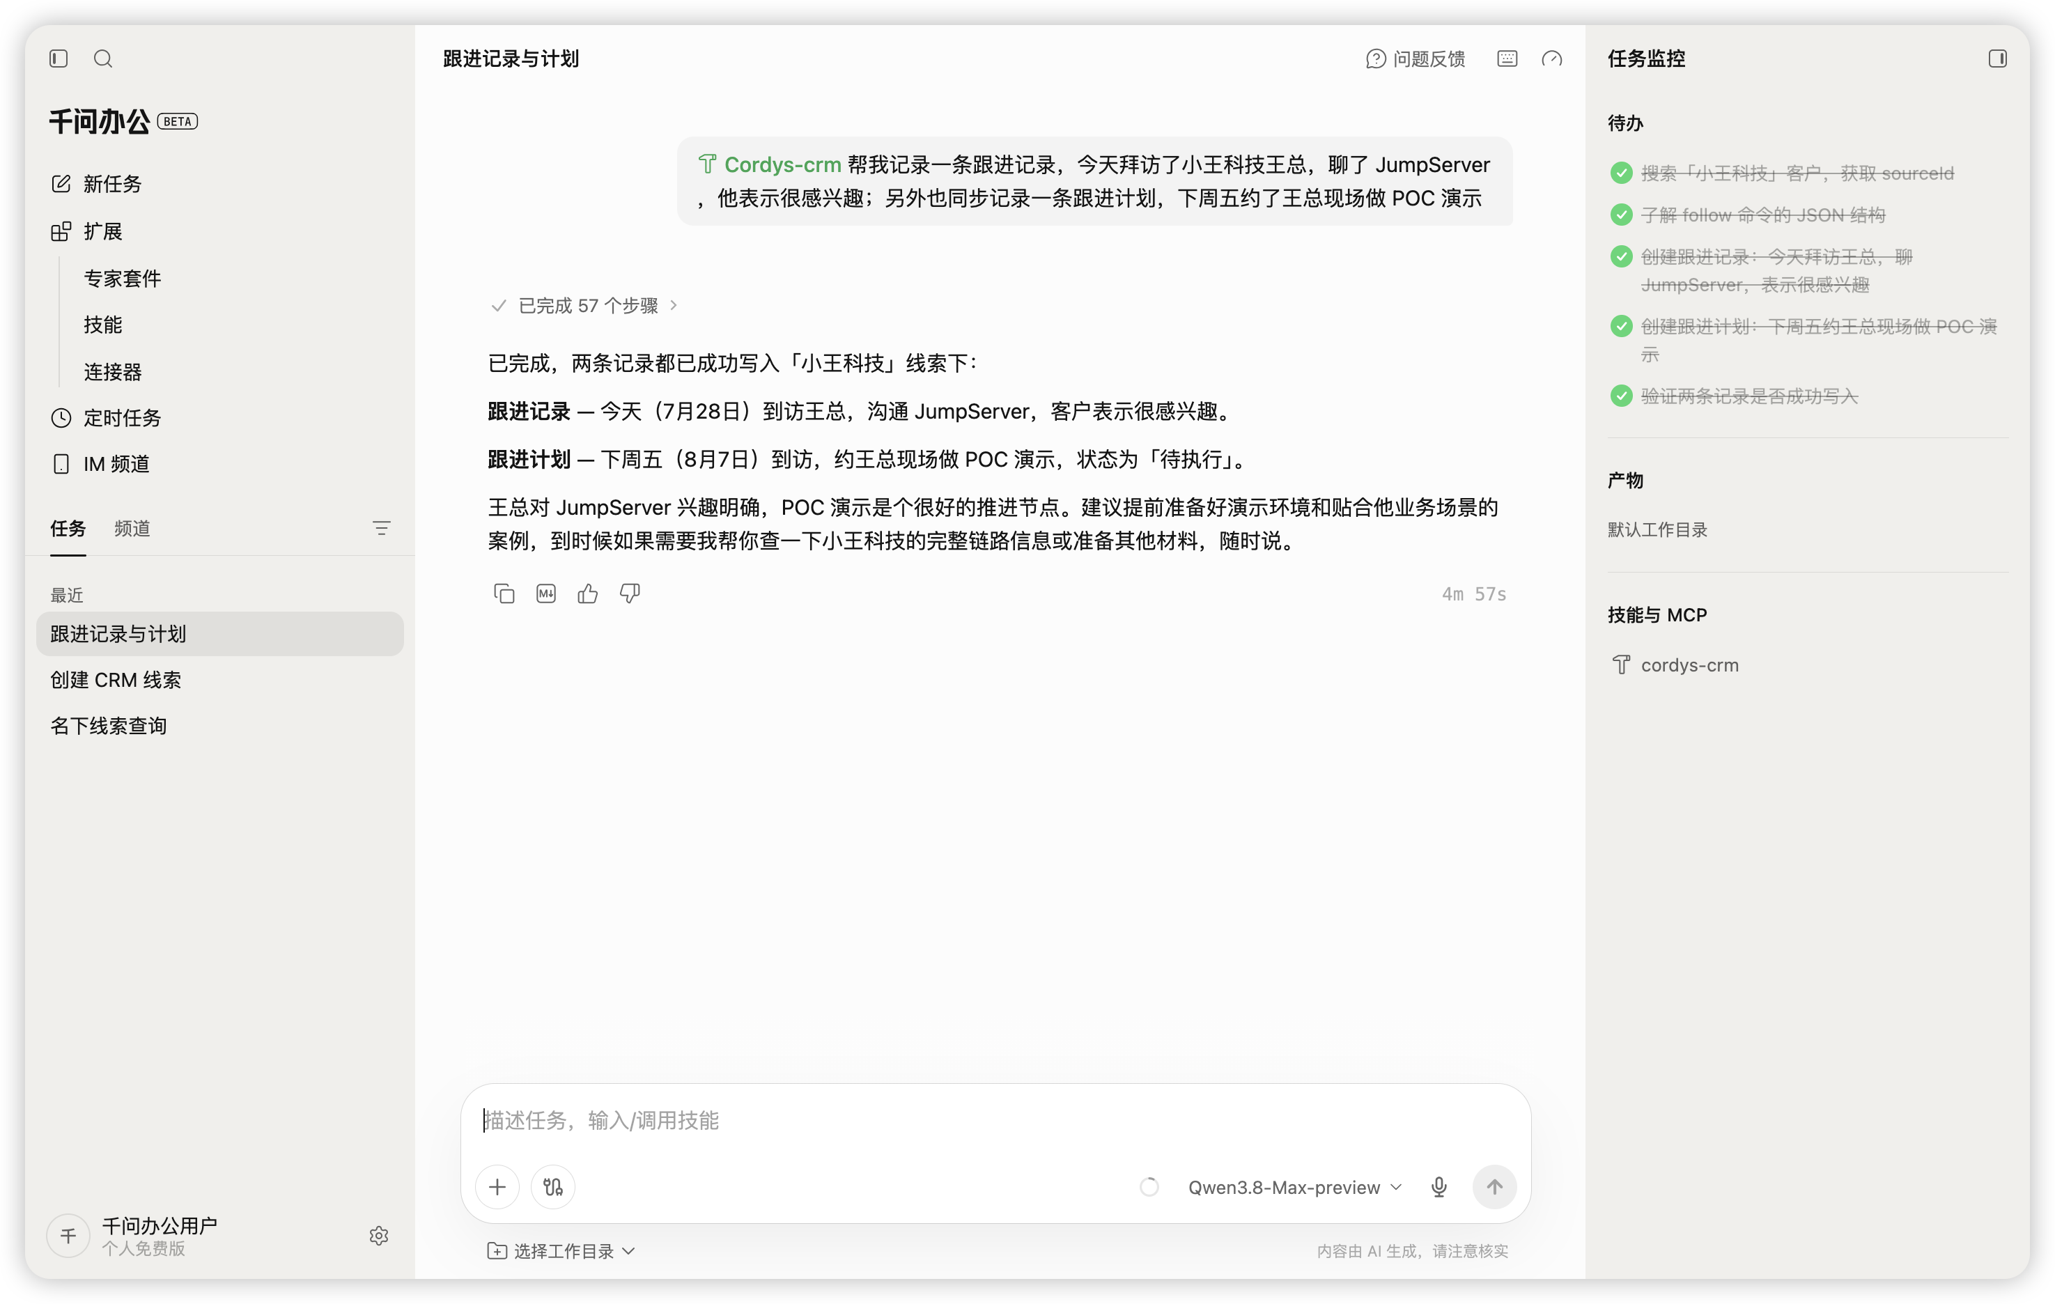Click the microphone voice input icon
This screenshot has width=2055, height=1304.
coord(1438,1186)
